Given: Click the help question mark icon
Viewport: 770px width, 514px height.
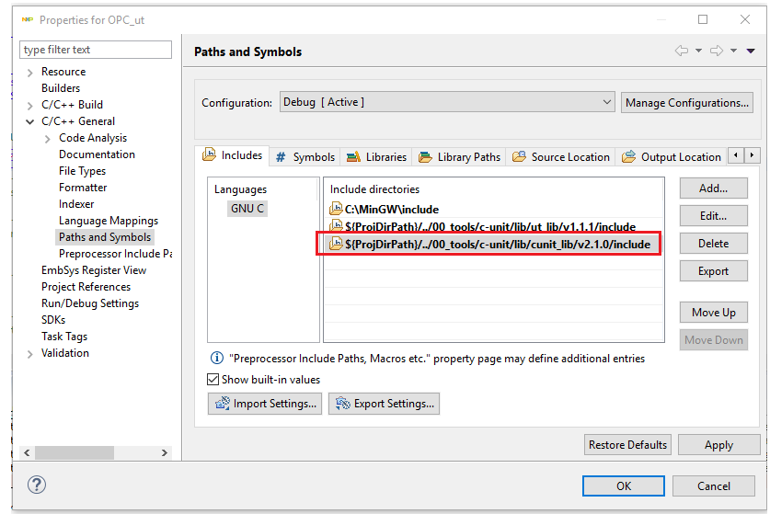Looking at the screenshot, I should click(x=37, y=485).
